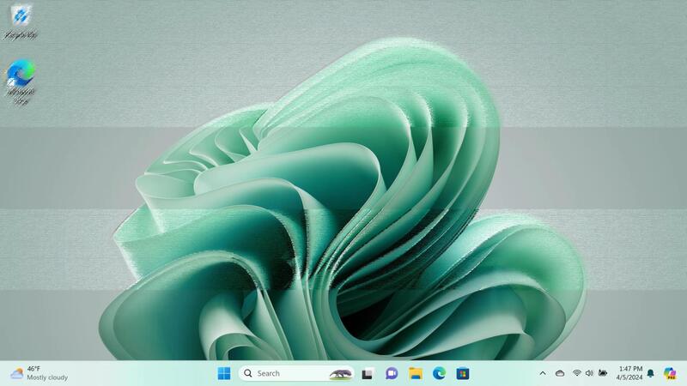Open the Windows Start menu
The height and width of the screenshot is (386, 687).
(224, 373)
